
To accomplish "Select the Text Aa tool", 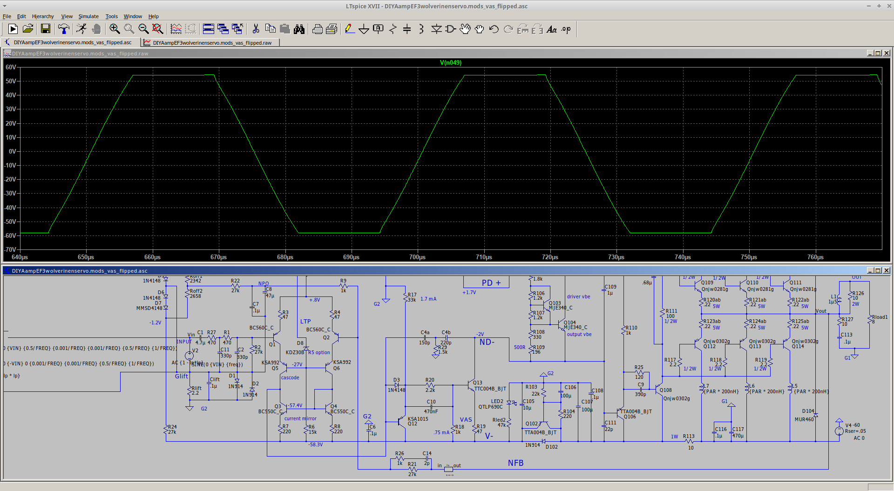I will tap(552, 29).
